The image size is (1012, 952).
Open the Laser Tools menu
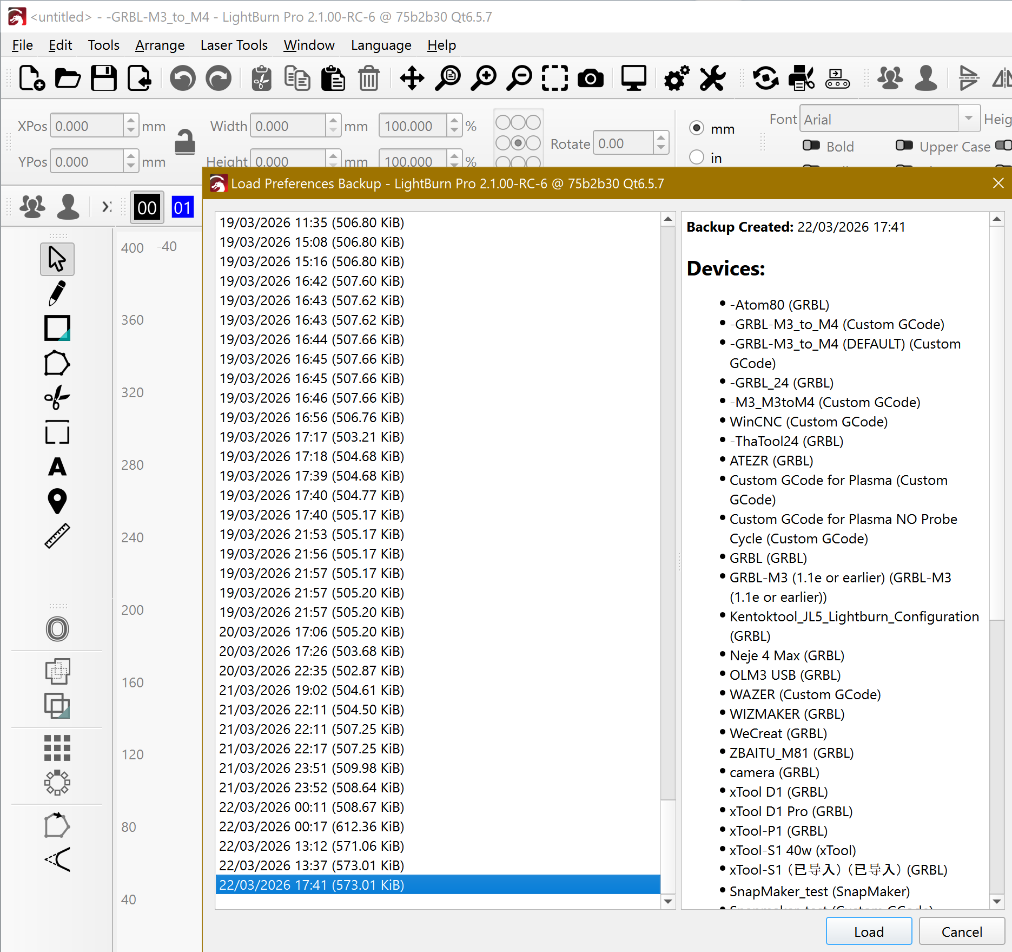point(234,45)
